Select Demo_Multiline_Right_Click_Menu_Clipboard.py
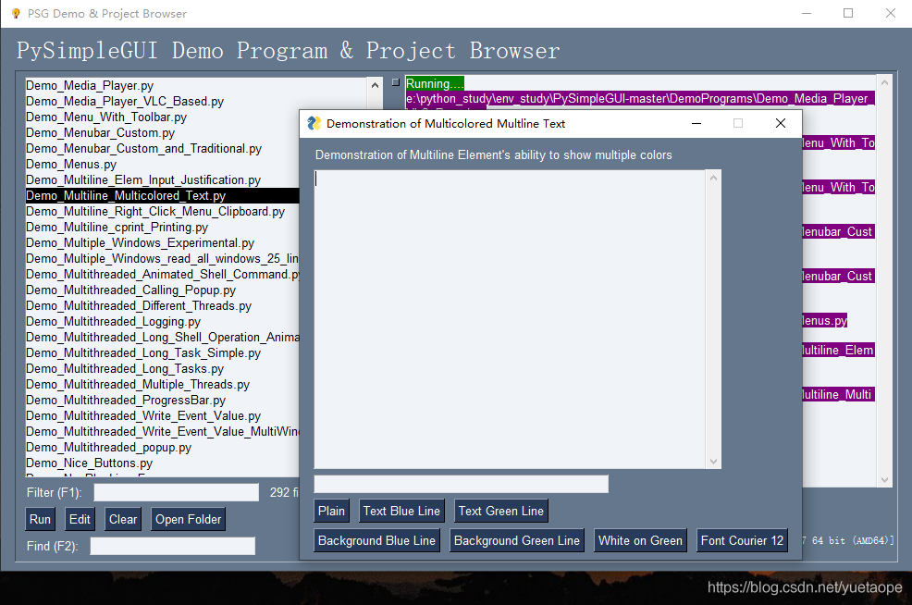Viewport: 912px width, 605px height. pyautogui.click(x=155, y=211)
